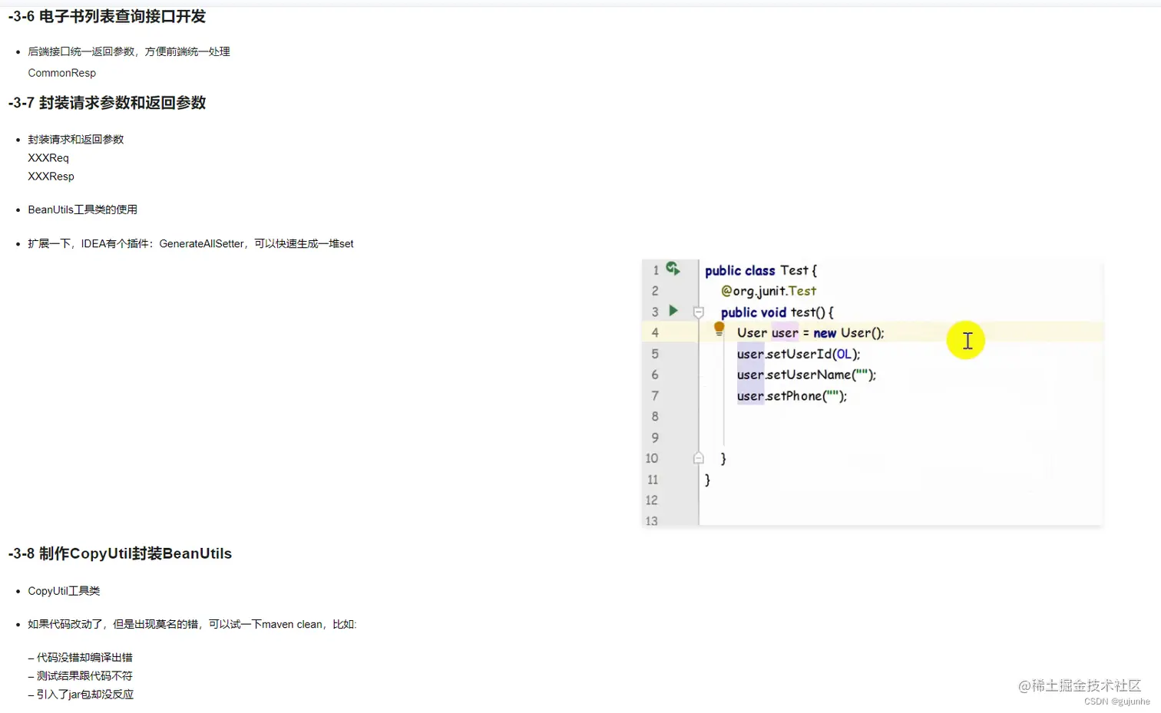The width and height of the screenshot is (1161, 713).
Task: Click the text 'XXXResp'
Action: 51,177
